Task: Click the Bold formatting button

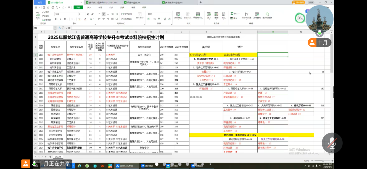Action: click(x=56, y=19)
